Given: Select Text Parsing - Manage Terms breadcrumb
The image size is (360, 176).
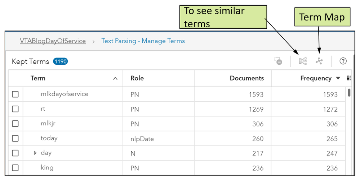Looking at the screenshot, I should click(x=143, y=41).
